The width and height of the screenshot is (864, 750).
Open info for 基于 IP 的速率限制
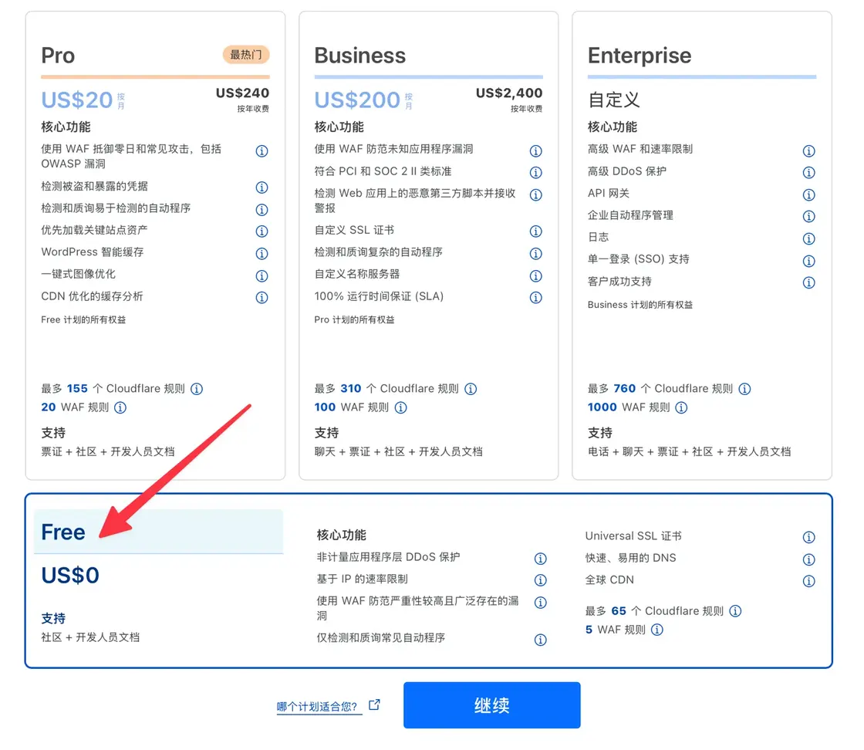[541, 580]
